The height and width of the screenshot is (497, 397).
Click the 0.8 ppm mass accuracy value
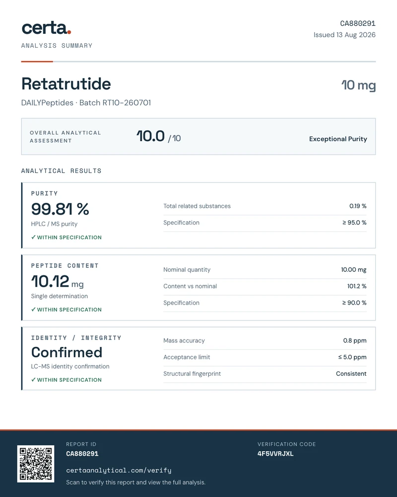(x=355, y=341)
